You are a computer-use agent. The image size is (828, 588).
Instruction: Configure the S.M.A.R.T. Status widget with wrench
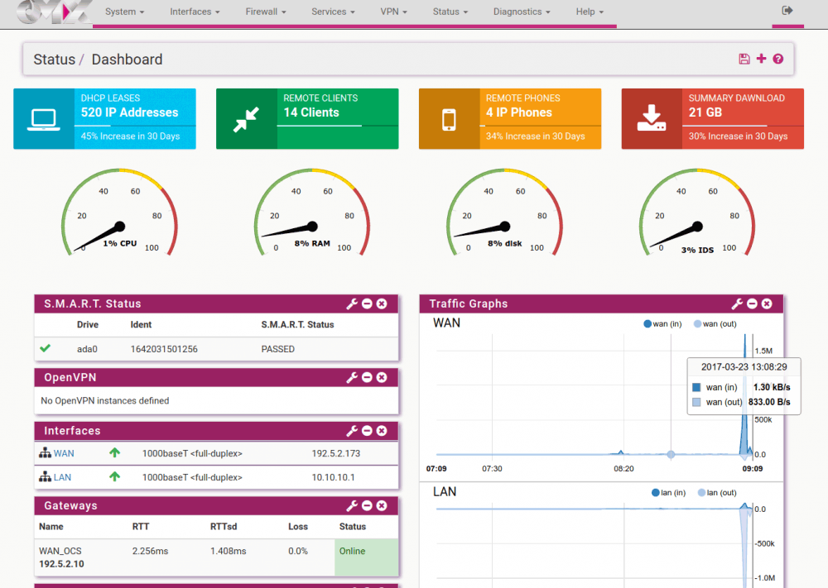coord(351,304)
